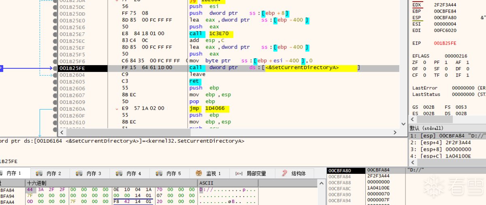Select opcode bytes E8 84 18 01 00
This screenshot has height=205, width=486.
pyautogui.click(x=143, y=34)
